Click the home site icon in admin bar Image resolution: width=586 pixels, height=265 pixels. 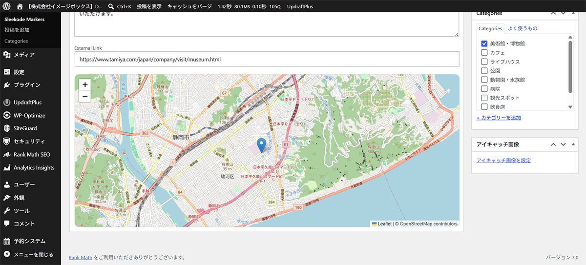[x=20, y=7]
